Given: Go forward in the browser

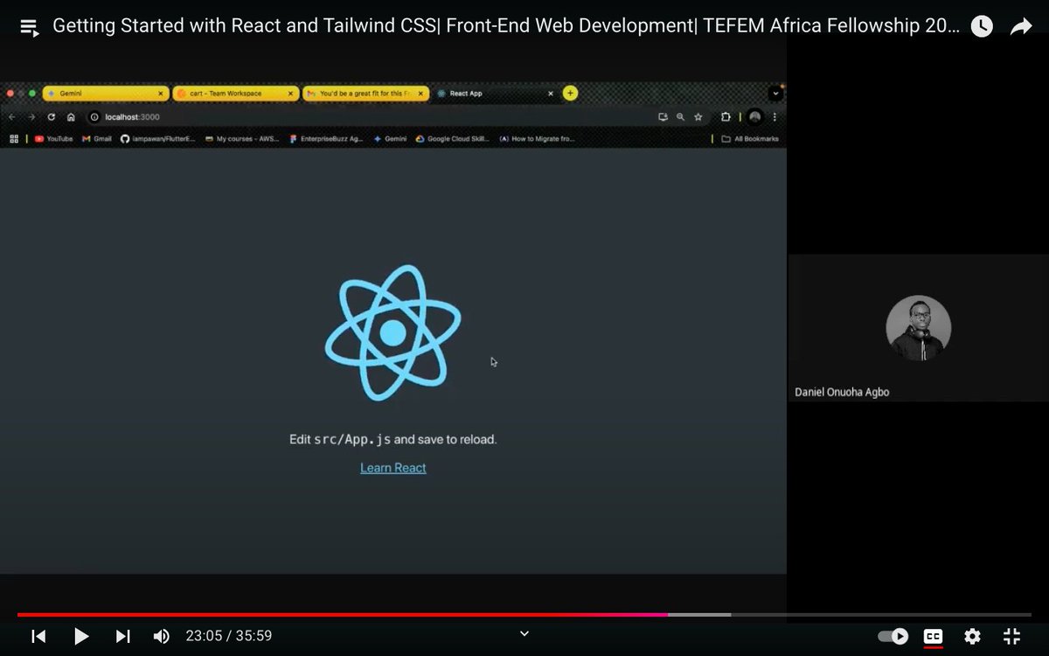Looking at the screenshot, I should click(x=31, y=116).
